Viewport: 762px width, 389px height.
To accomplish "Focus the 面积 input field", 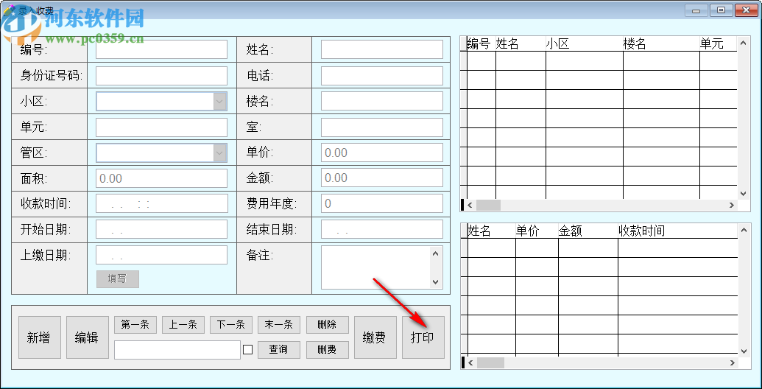I will click(x=161, y=178).
